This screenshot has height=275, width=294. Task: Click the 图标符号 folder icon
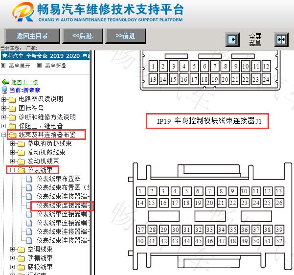[x=12, y=109]
